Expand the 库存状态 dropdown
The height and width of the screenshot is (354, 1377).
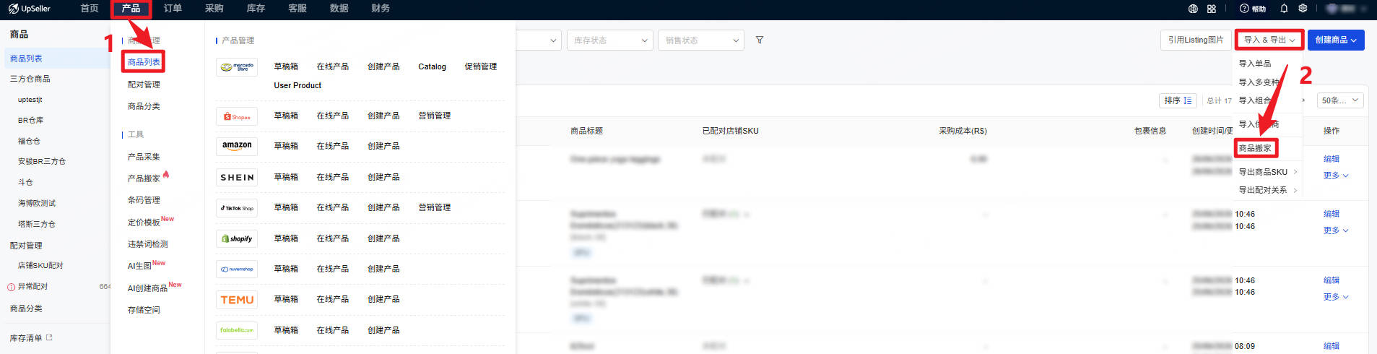point(610,40)
